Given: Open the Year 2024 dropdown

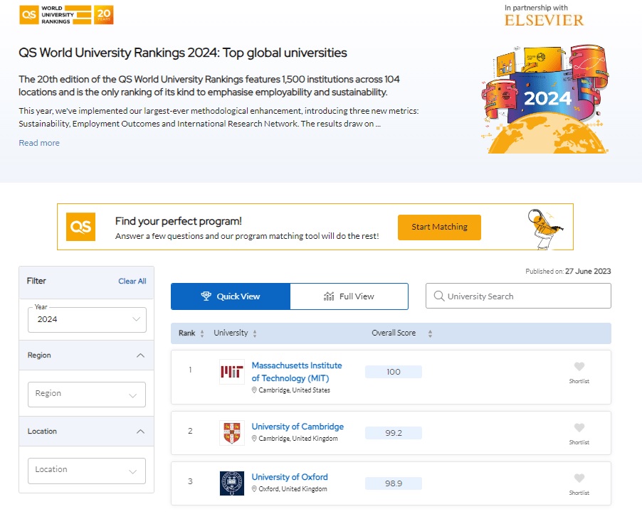Looking at the screenshot, I should point(87,320).
